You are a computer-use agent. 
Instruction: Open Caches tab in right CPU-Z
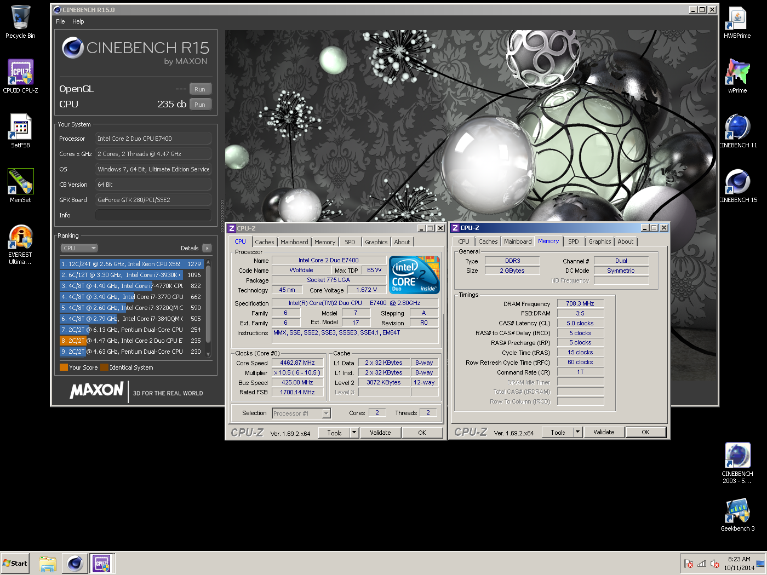coord(488,242)
